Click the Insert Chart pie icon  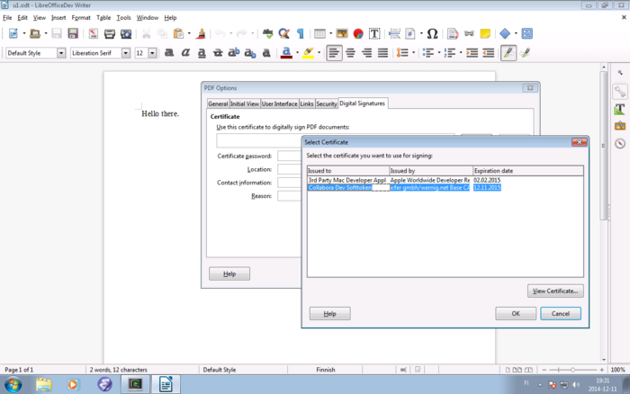click(357, 34)
